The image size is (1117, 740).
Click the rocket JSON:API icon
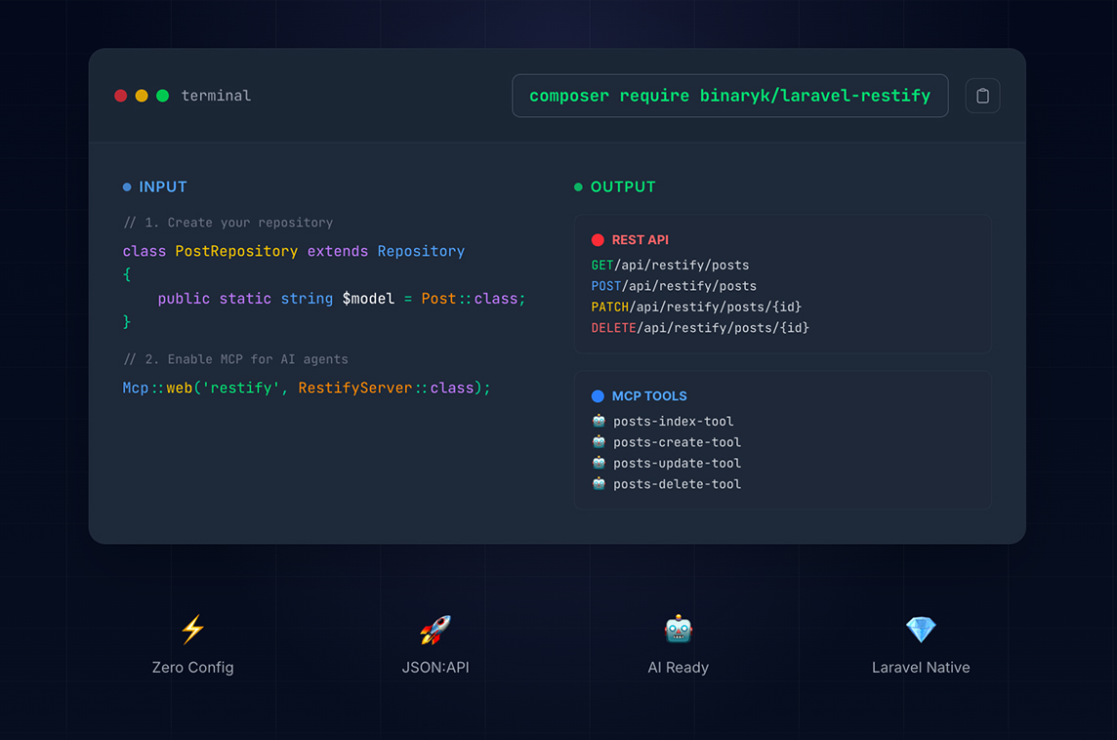click(x=435, y=629)
